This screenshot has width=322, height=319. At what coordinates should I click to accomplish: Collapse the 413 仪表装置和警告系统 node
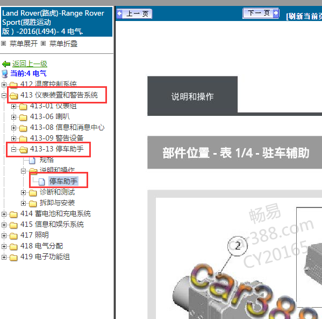coord(4,95)
